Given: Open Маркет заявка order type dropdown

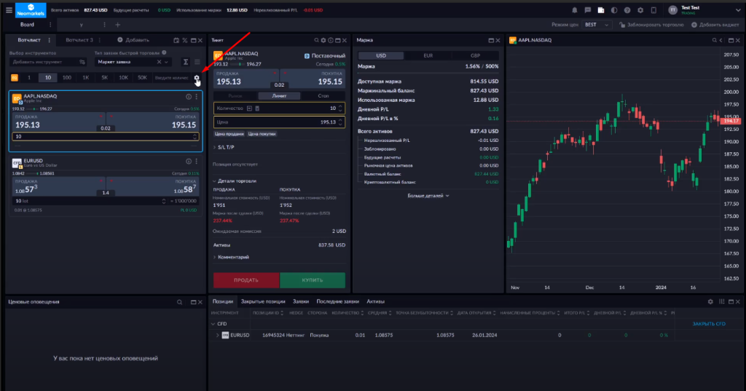Looking at the screenshot, I should (x=133, y=62).
